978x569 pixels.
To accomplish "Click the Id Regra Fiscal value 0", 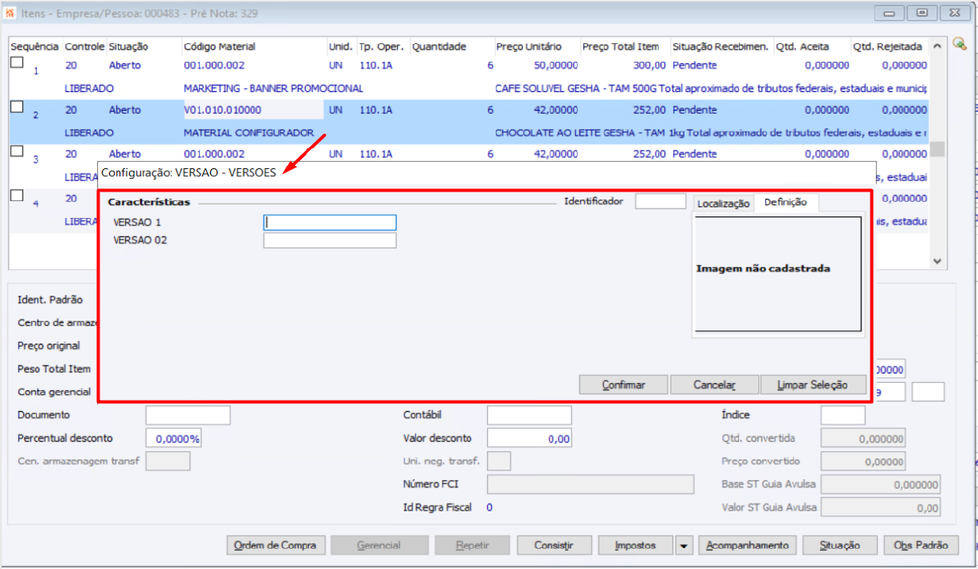I will 489,507.
